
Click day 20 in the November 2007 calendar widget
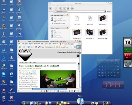(x=105, y=73)
